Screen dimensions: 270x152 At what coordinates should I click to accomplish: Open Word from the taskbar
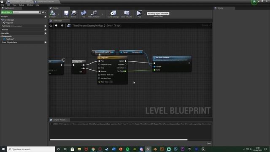pyautogui.click(x=113, y=149)
